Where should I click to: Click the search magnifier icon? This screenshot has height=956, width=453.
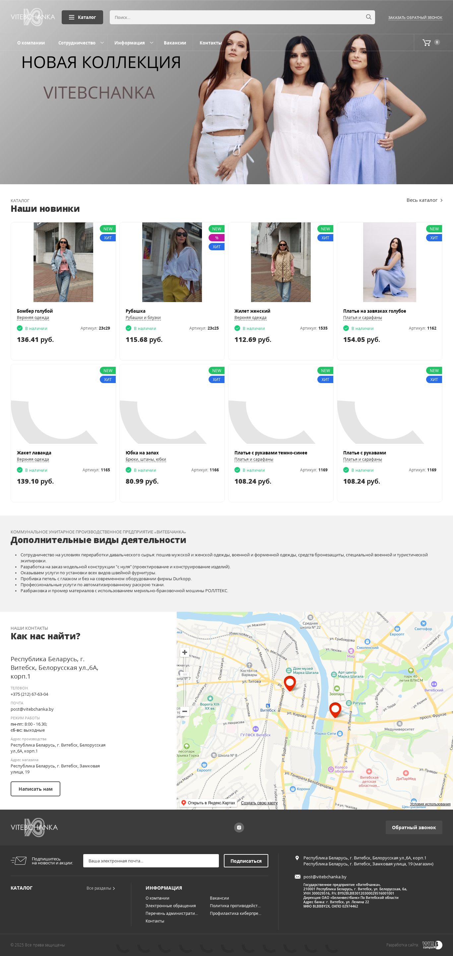pyautogui.click(x=368, y=17)
